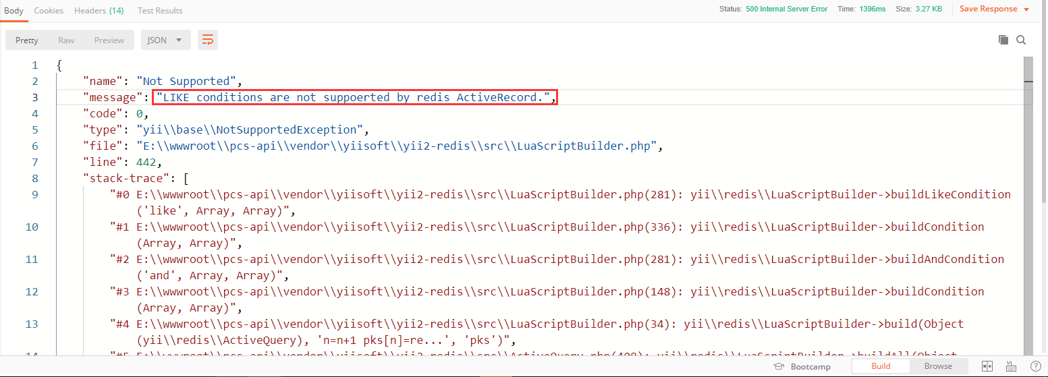Open the Cookies tab

(x=49, y=10)
